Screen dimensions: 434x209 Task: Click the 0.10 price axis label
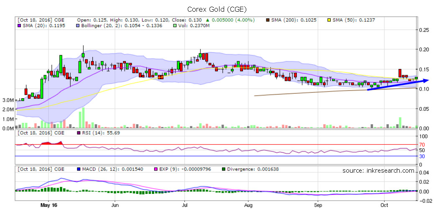tap(424, 89)
